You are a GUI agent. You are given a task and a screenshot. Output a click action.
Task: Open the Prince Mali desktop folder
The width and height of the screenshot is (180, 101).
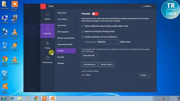click(5, 5)
